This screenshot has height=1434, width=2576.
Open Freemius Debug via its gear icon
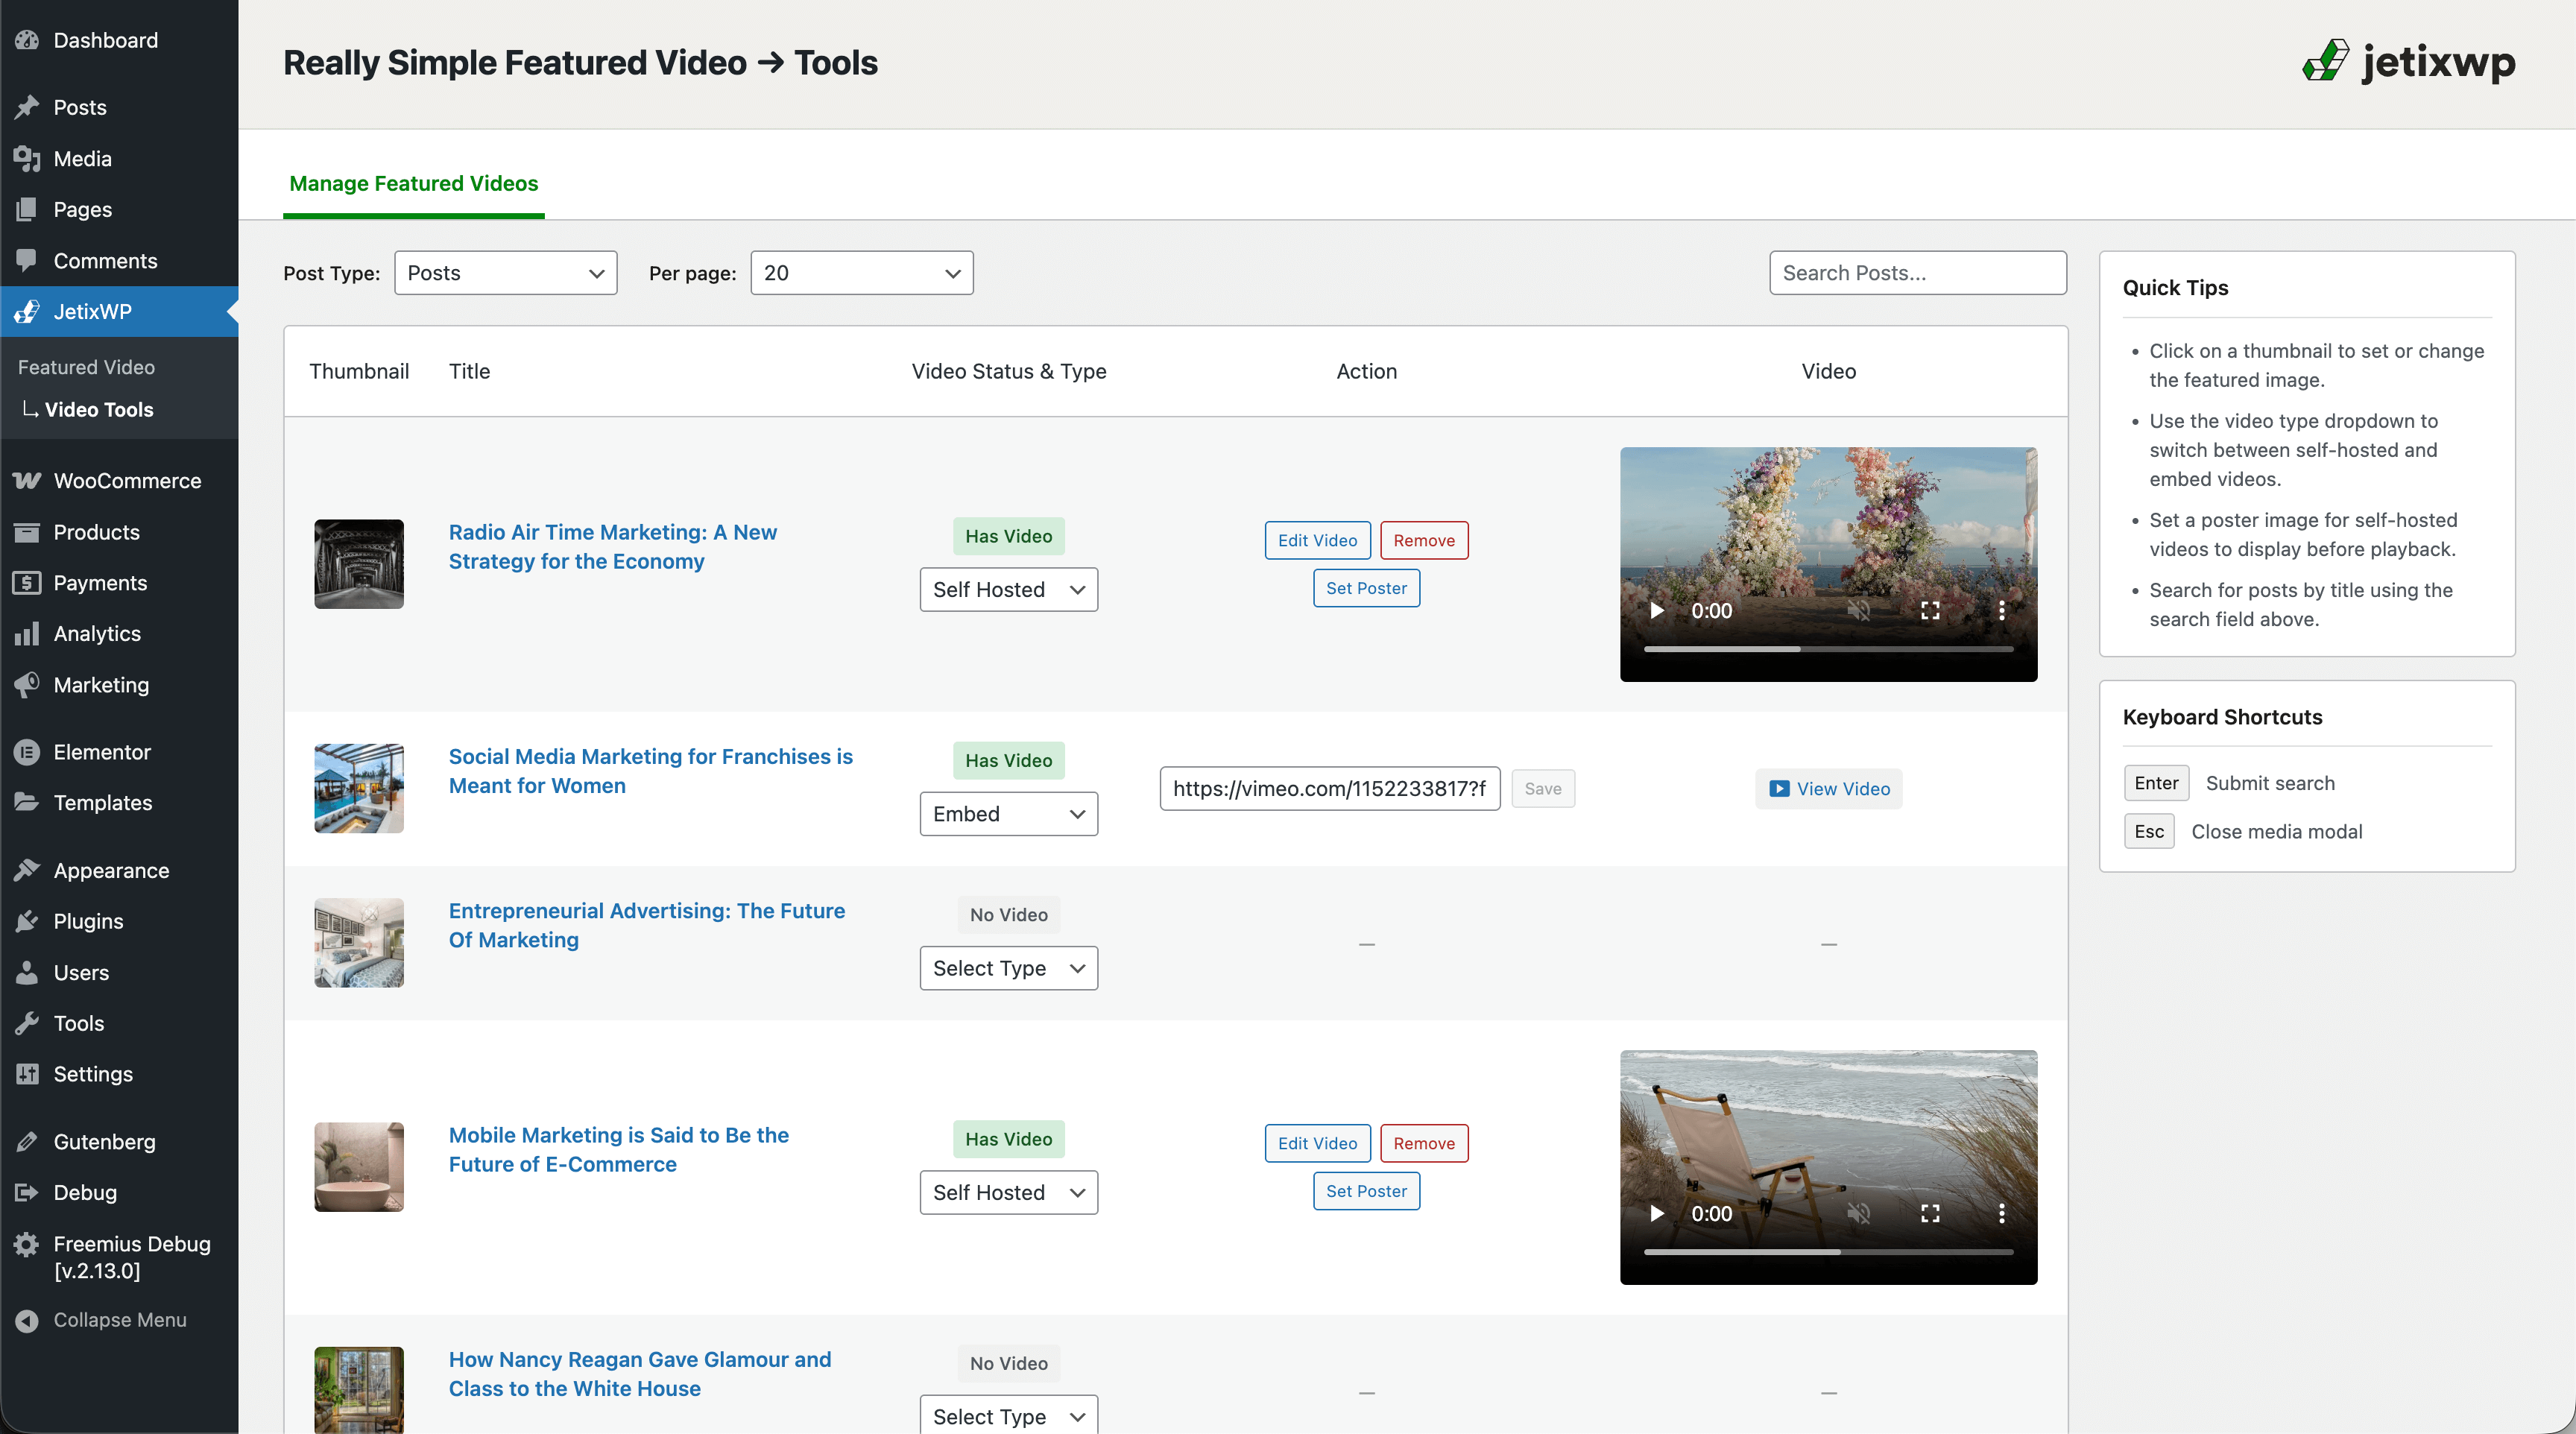tap(25, 1243)
